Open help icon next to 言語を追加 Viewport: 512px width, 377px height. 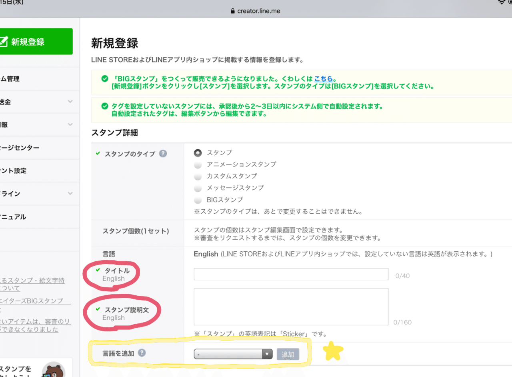pyautogui.click(x=142, y=353)
